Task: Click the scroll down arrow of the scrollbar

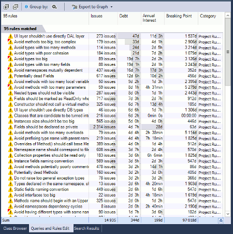Action: (x=228, y=214)
